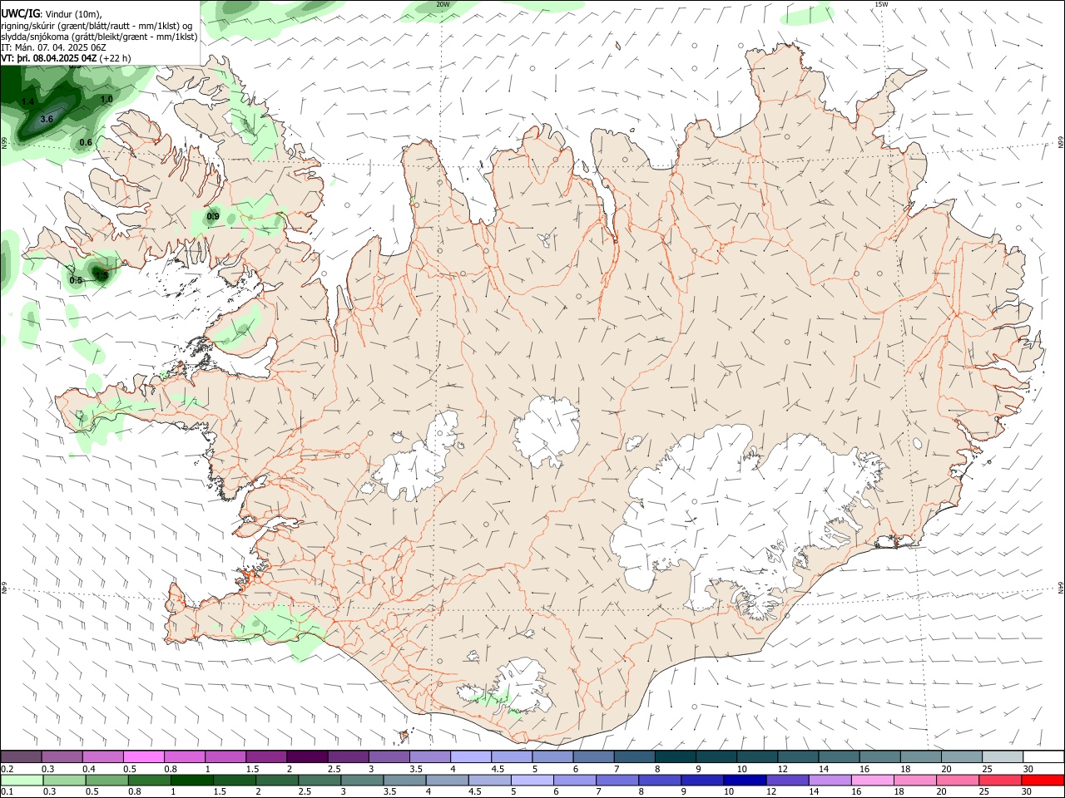1065x798 pixels.
Task: Click the 'UWC/IG' title text
Action: click(x=20, y=13)
